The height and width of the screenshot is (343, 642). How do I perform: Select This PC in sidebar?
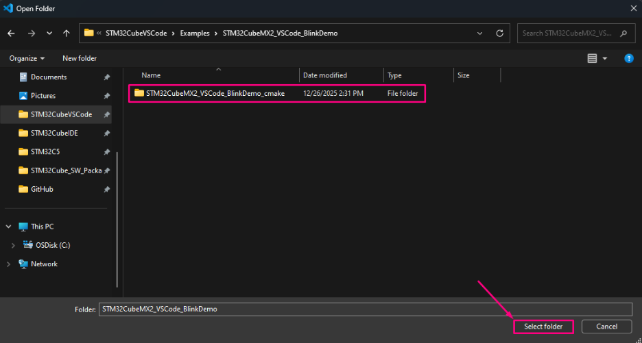[x=42, y=227]
